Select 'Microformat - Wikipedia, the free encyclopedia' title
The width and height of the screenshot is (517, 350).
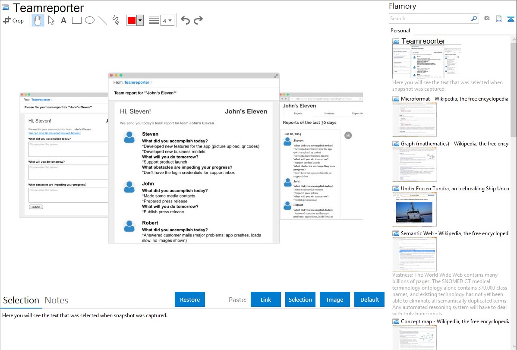click(454, 99)
